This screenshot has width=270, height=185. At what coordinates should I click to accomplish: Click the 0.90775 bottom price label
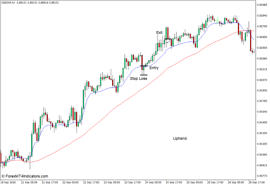[x=263, y=176]
